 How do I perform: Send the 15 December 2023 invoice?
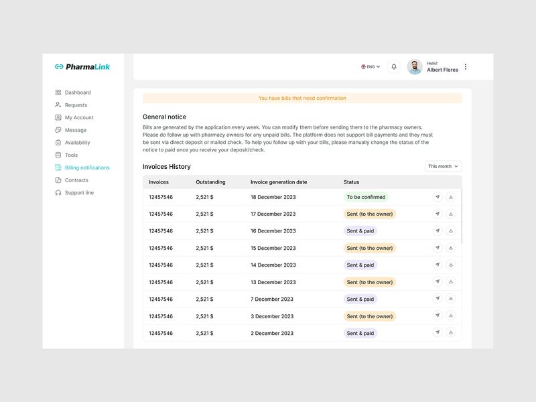click(438, 248)
